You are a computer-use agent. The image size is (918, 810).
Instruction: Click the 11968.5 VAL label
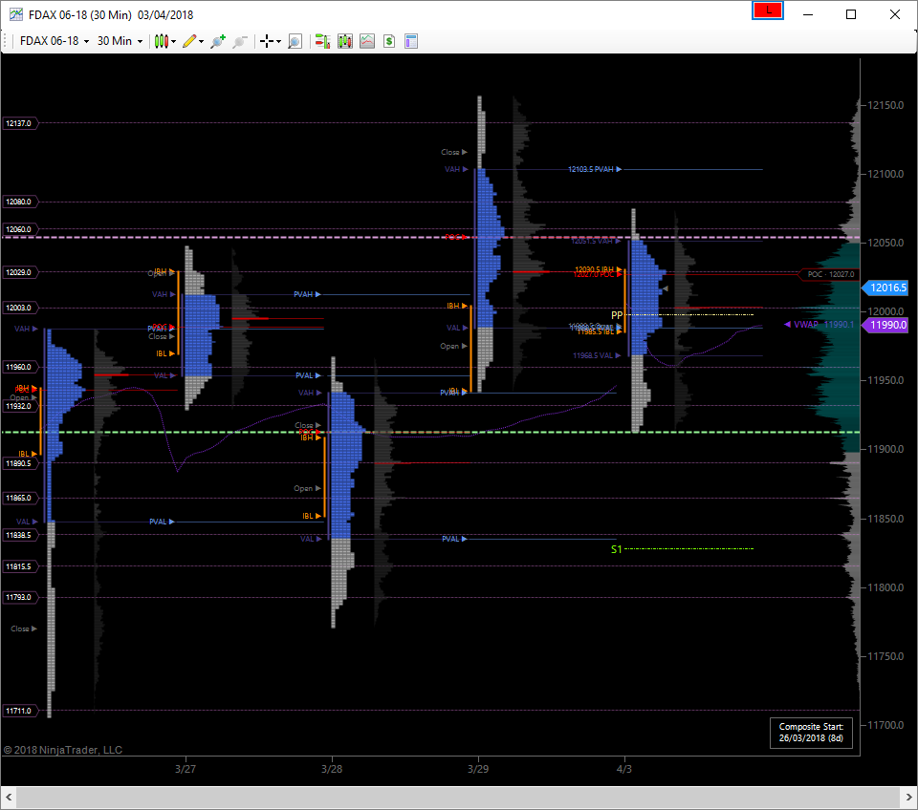click(x=596, y=355)
